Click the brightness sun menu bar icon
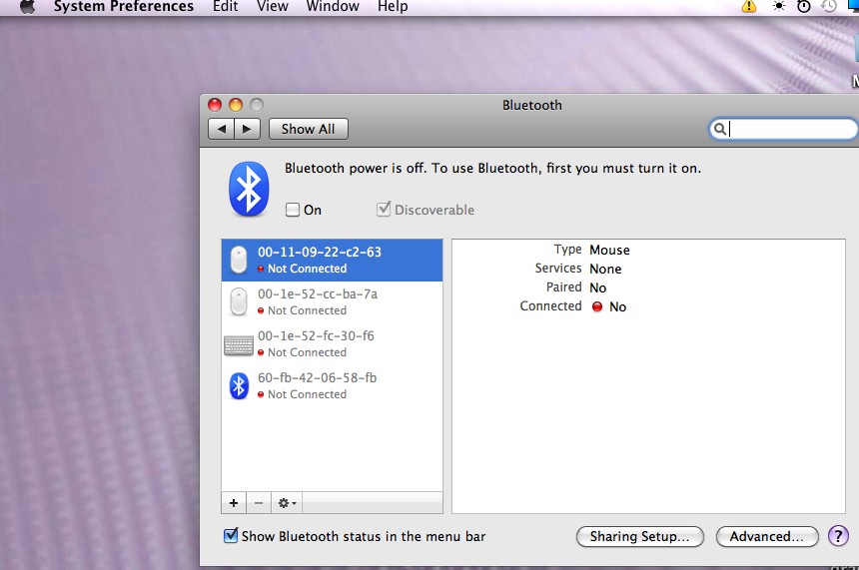The image size is (859, 570). tap(778, 7)
